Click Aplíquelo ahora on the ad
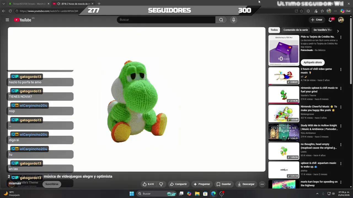Viewport: 353px width, 198px height. pyautogui.click(x=312, y=62)
